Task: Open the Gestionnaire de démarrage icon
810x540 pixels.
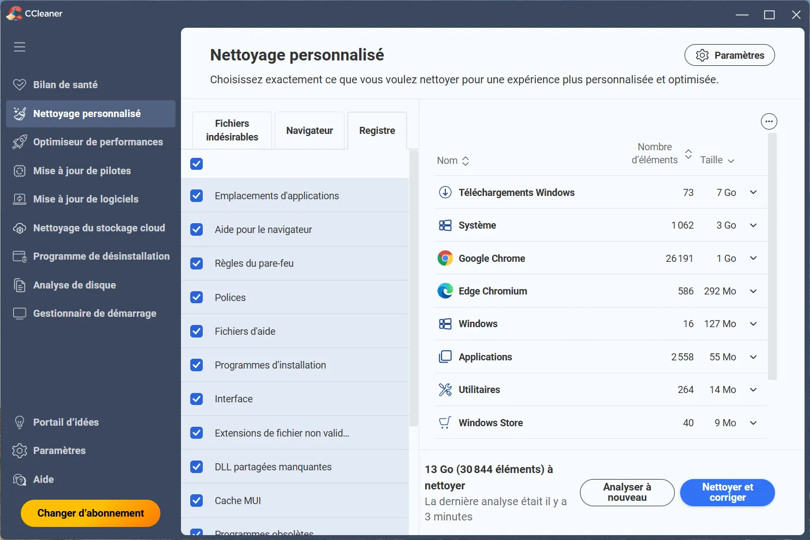Action: click(x=20, y=313)
